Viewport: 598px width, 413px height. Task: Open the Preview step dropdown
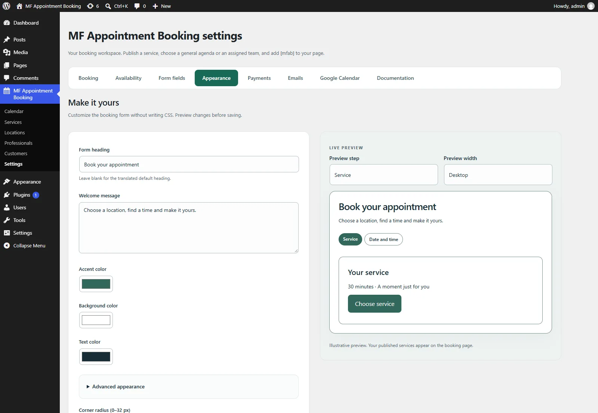(383, 175)
